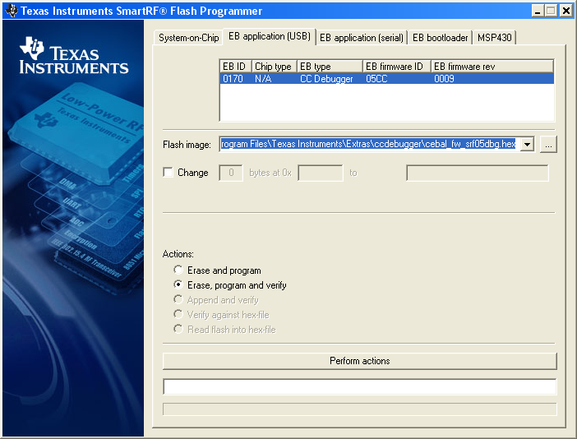
Task: Click the EB type column header
Action: (330, 67)
